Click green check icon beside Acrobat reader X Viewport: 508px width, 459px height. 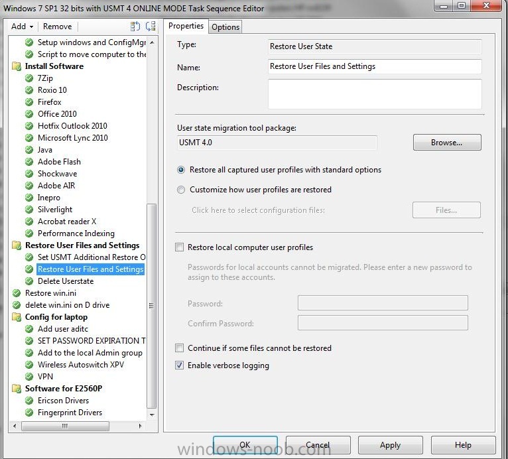click(x=29, y=222)
